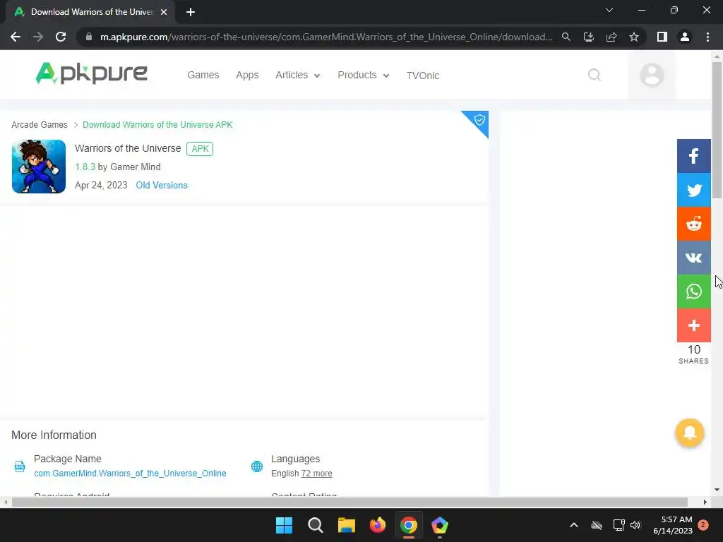Expand the Products dropdown
The height and width of the screenshot is (542, 723).
click(364, 75)
